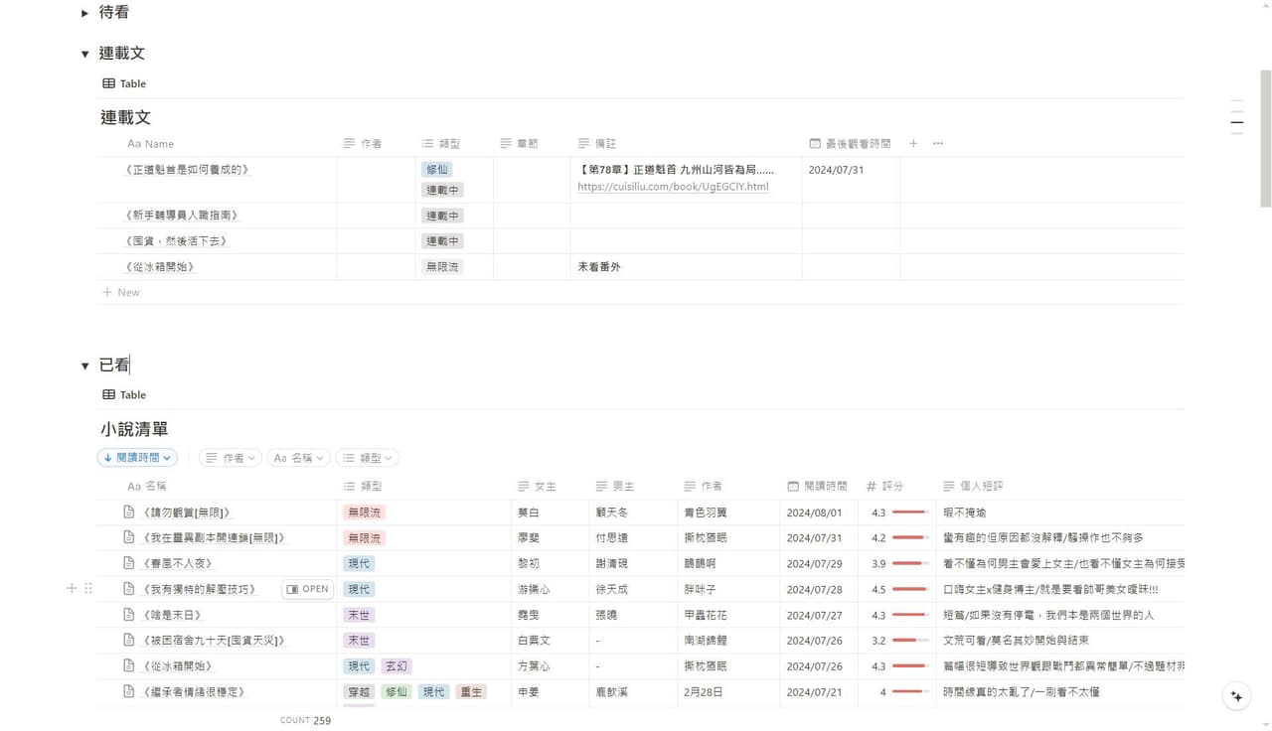The width and height of the screenshot is (1272, 731).
Task: Open the cuisiliu.com book link
Action: [x=673, y=187]
